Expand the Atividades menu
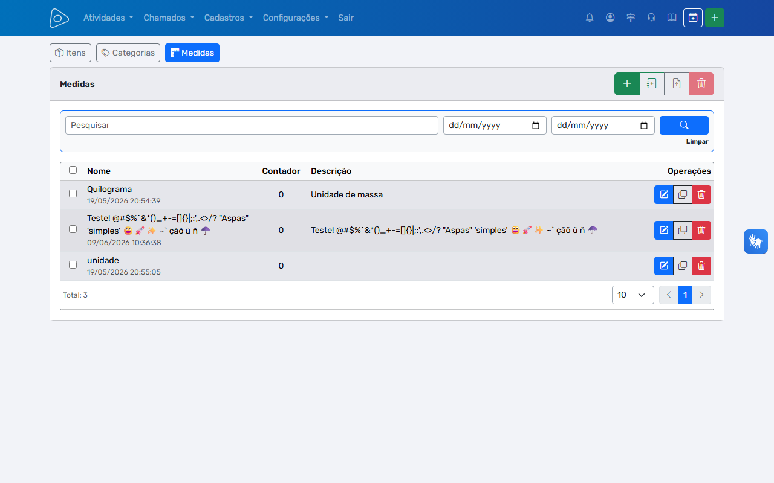This screenshot has height=483, width=774. tap(108, 18)
